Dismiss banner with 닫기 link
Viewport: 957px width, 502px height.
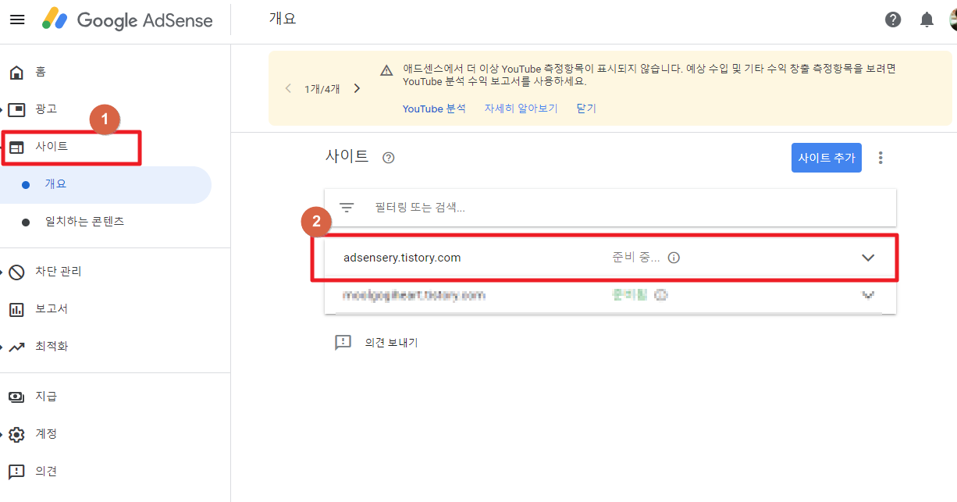tap(586, 109)
